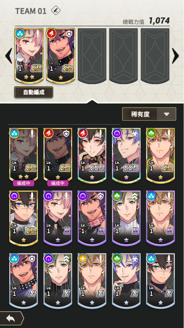
Task: Click the 自動編成 auto-form button
Action: pyautogui.click(x=34, y=92)
